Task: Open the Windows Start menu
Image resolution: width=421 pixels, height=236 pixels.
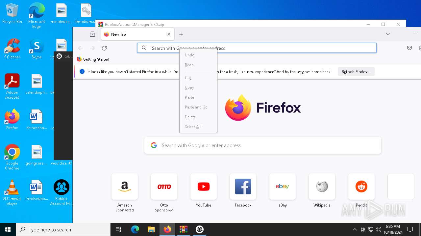Action: click(x=8, y=229)
